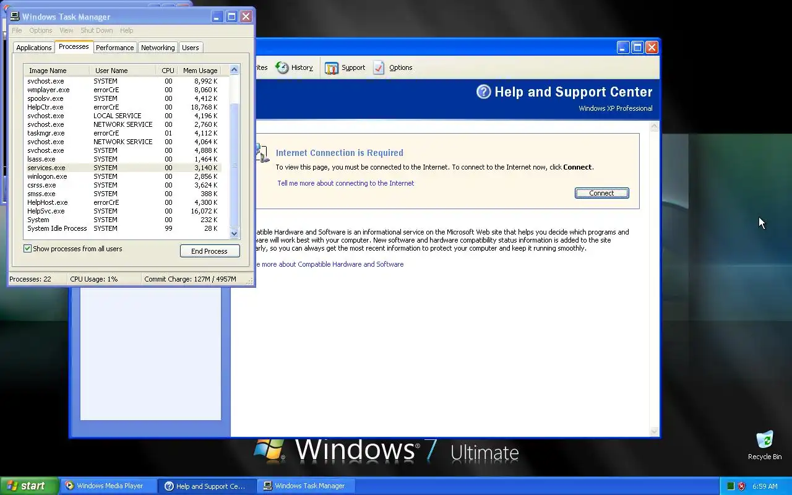
Task: Open Task Manager File menu
Action: pyautogui.click(x=17, y=30)
